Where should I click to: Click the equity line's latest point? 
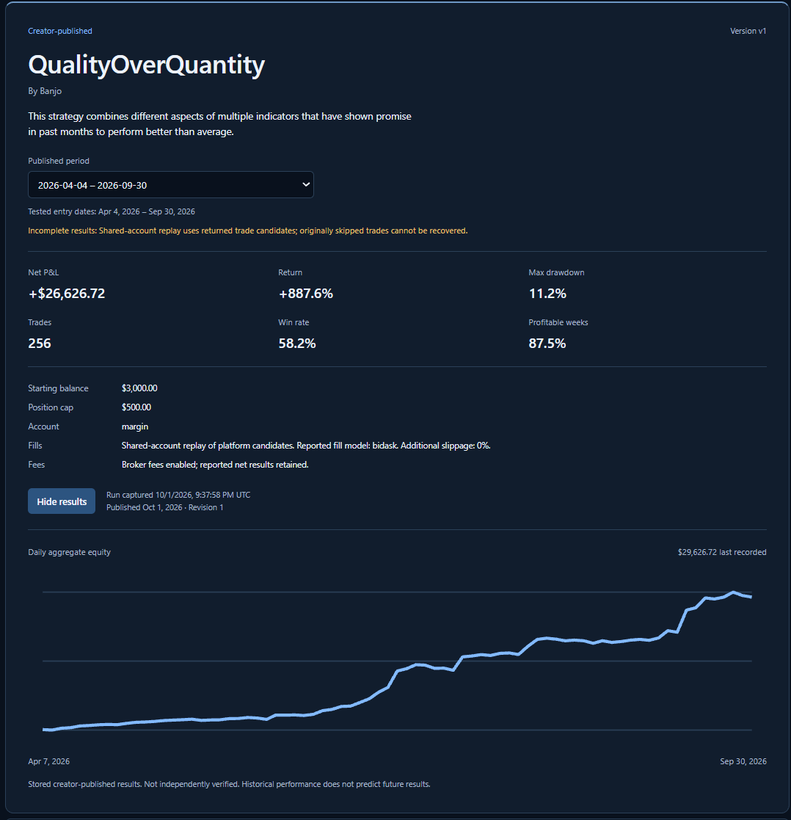751,597
